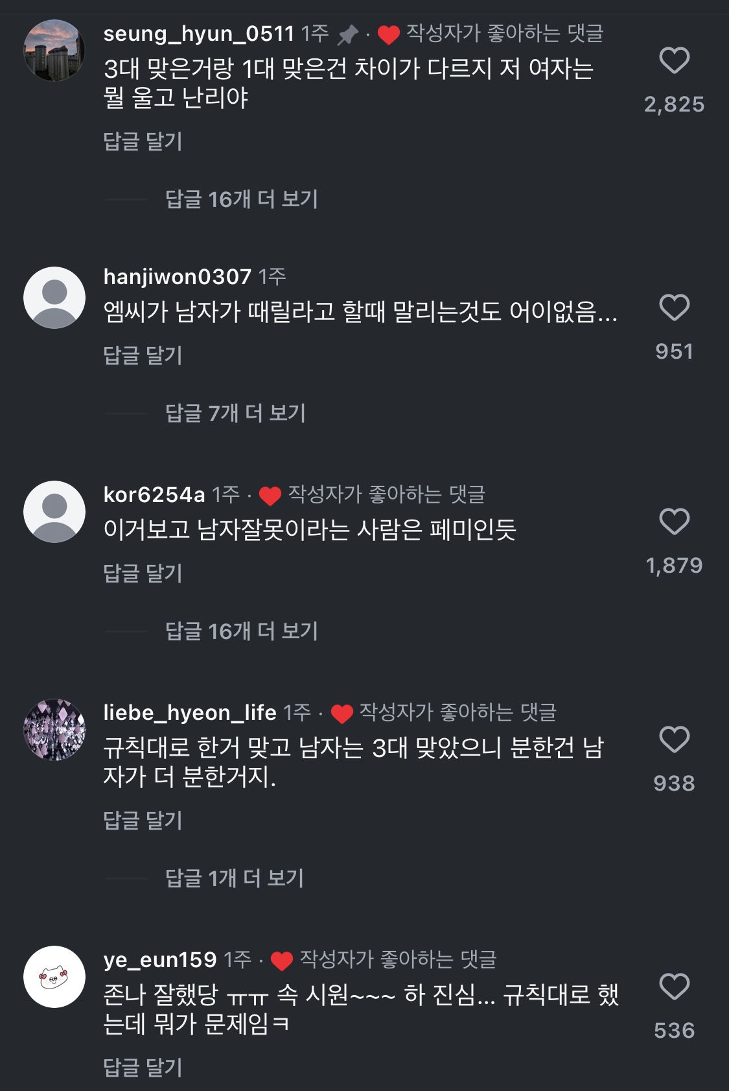
Task: Expand 16 more replies under seung_hyun_0511
Action: tap(241, 199)
